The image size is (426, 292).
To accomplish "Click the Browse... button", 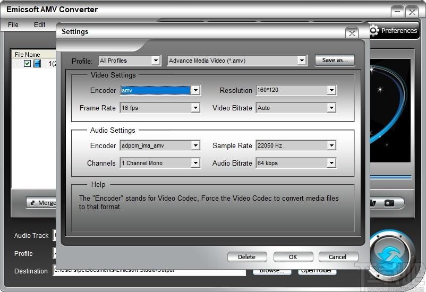I will pyautogui.click(x=272, y=271).
